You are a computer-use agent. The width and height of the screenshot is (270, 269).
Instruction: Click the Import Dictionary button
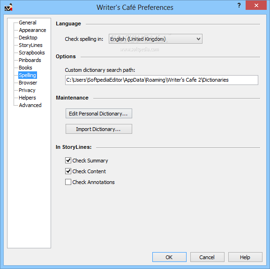point(99,129)
